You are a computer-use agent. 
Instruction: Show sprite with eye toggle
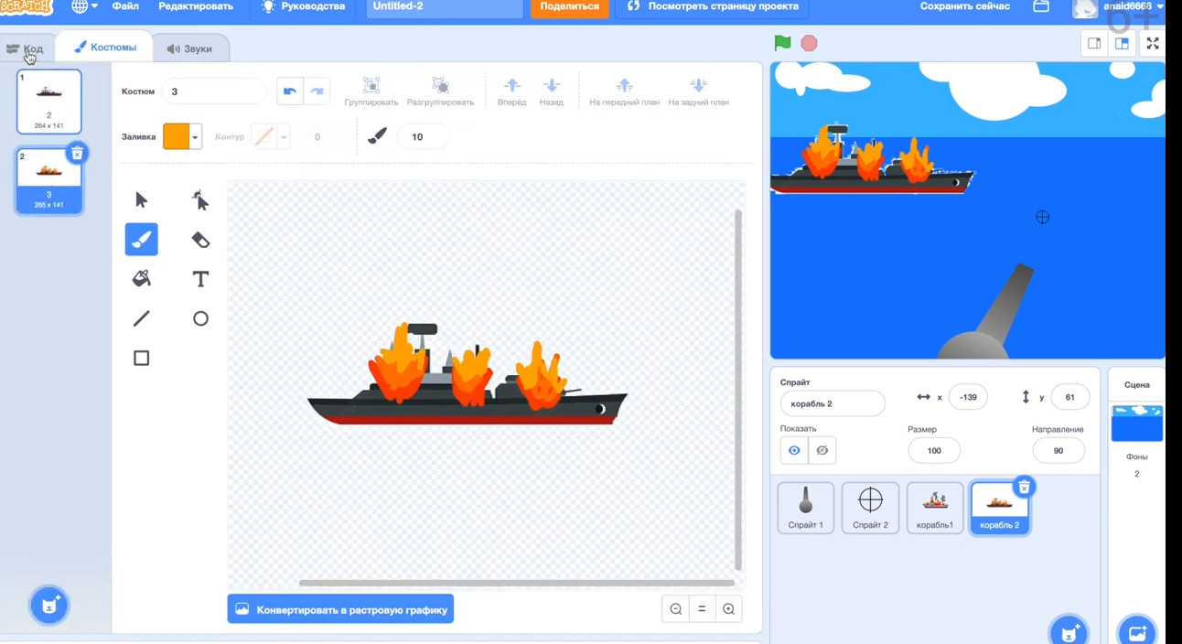coord(794,450)
